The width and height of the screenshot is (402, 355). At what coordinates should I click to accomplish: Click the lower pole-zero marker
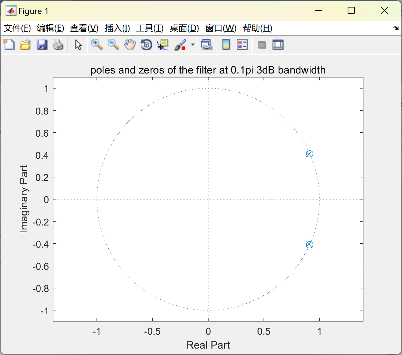tap(309, 245)
